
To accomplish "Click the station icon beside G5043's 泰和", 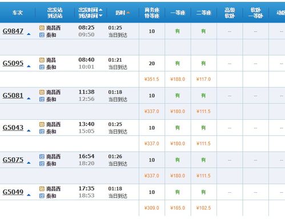I will pos(42,132).
